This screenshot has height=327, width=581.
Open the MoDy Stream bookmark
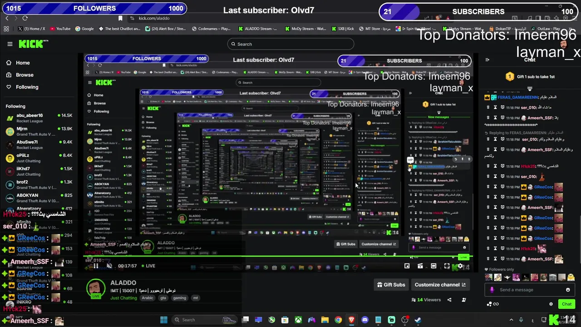click(305, 29)
